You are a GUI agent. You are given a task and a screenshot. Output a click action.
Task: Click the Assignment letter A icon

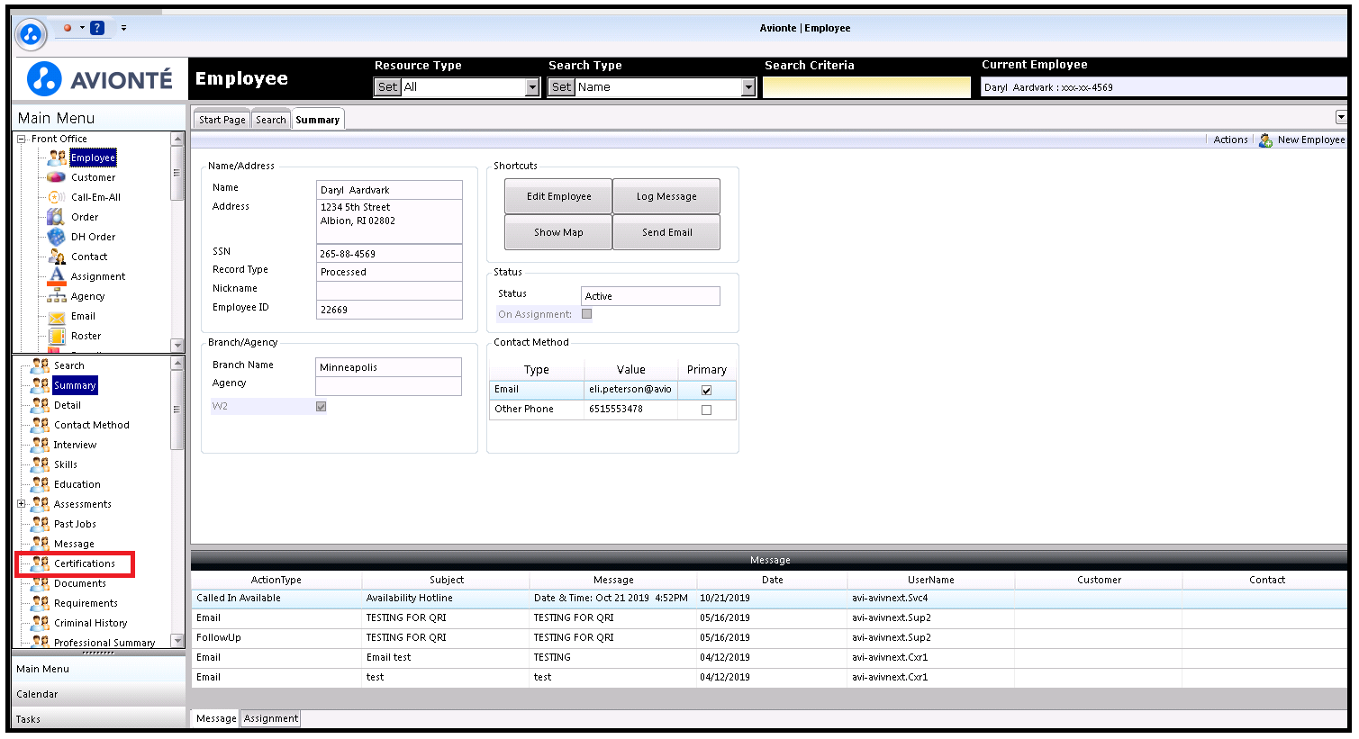(x=57, y=276)
